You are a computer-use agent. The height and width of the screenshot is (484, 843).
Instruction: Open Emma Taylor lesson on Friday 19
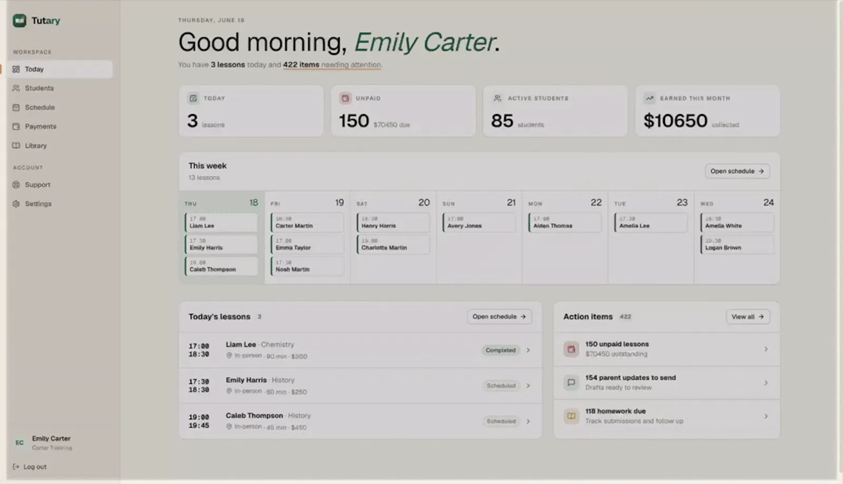(307, 244)
